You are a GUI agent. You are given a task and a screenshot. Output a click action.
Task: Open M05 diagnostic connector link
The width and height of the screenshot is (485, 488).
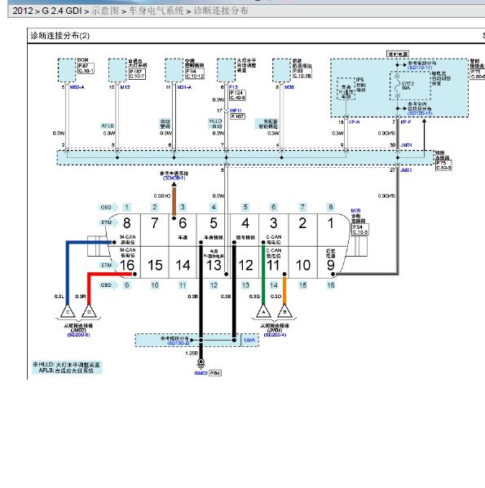tap(355, 211)
